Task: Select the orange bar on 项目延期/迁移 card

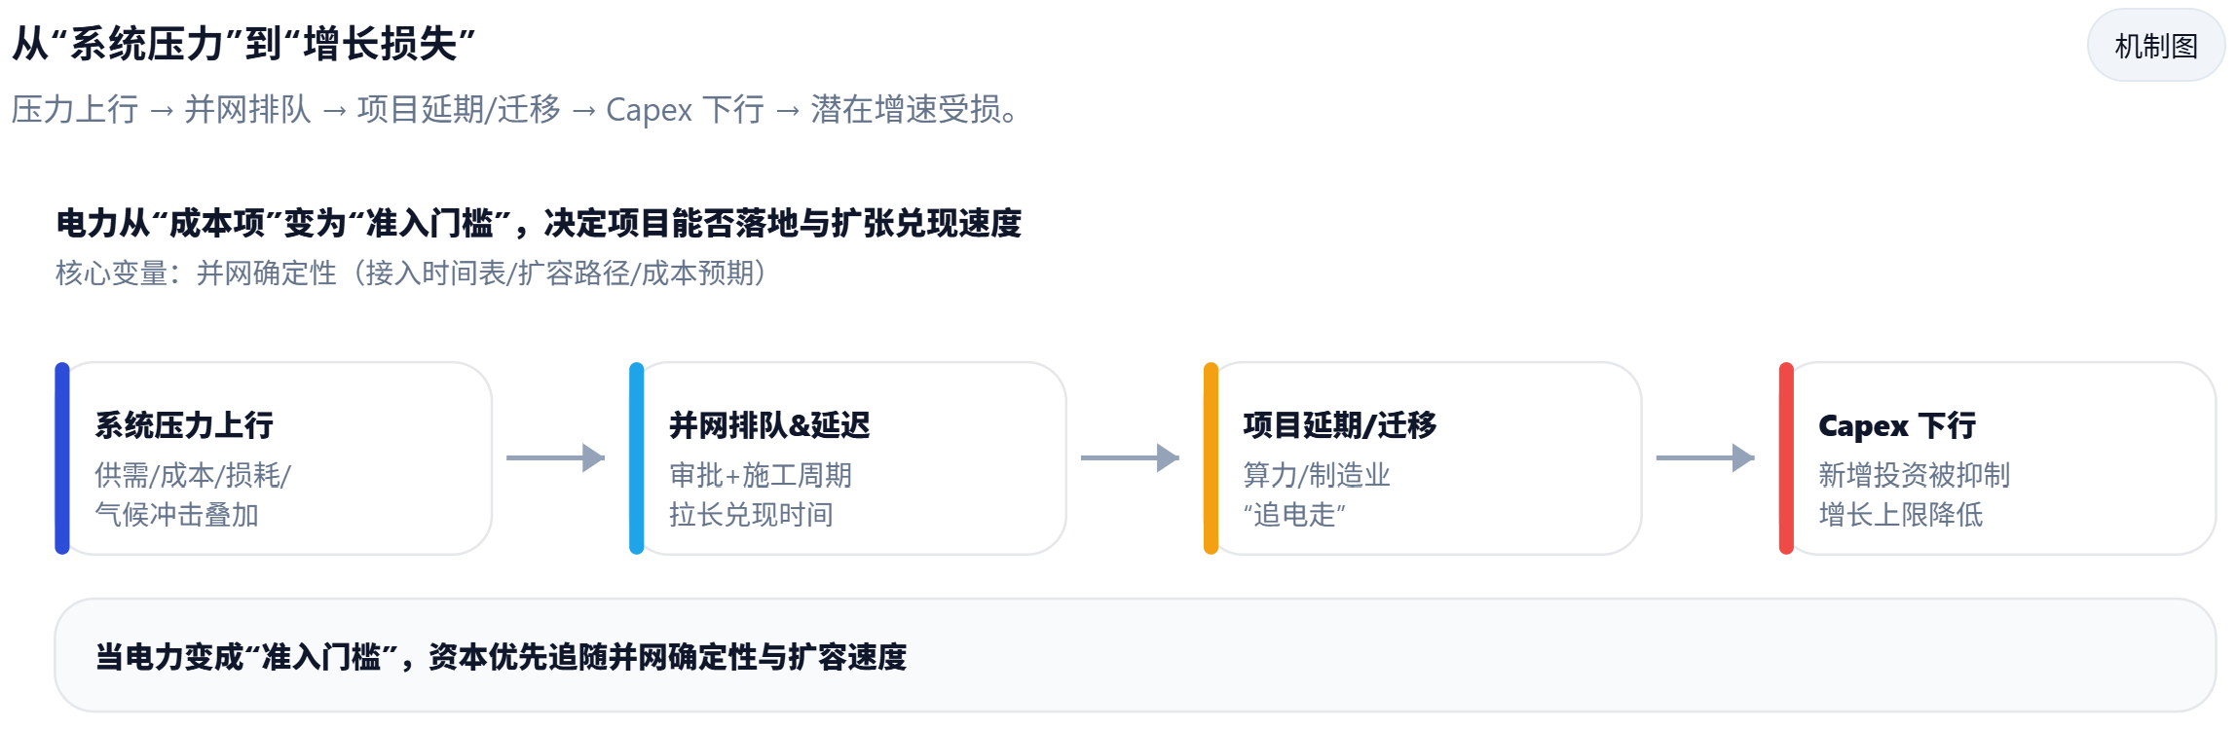Action: click(1211, 457)
